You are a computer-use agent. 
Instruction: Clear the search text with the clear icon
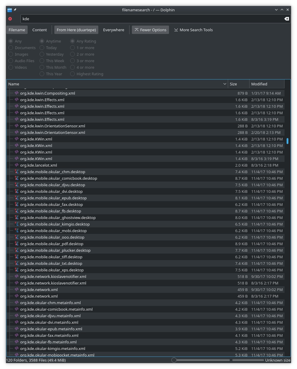coord(287,19)
